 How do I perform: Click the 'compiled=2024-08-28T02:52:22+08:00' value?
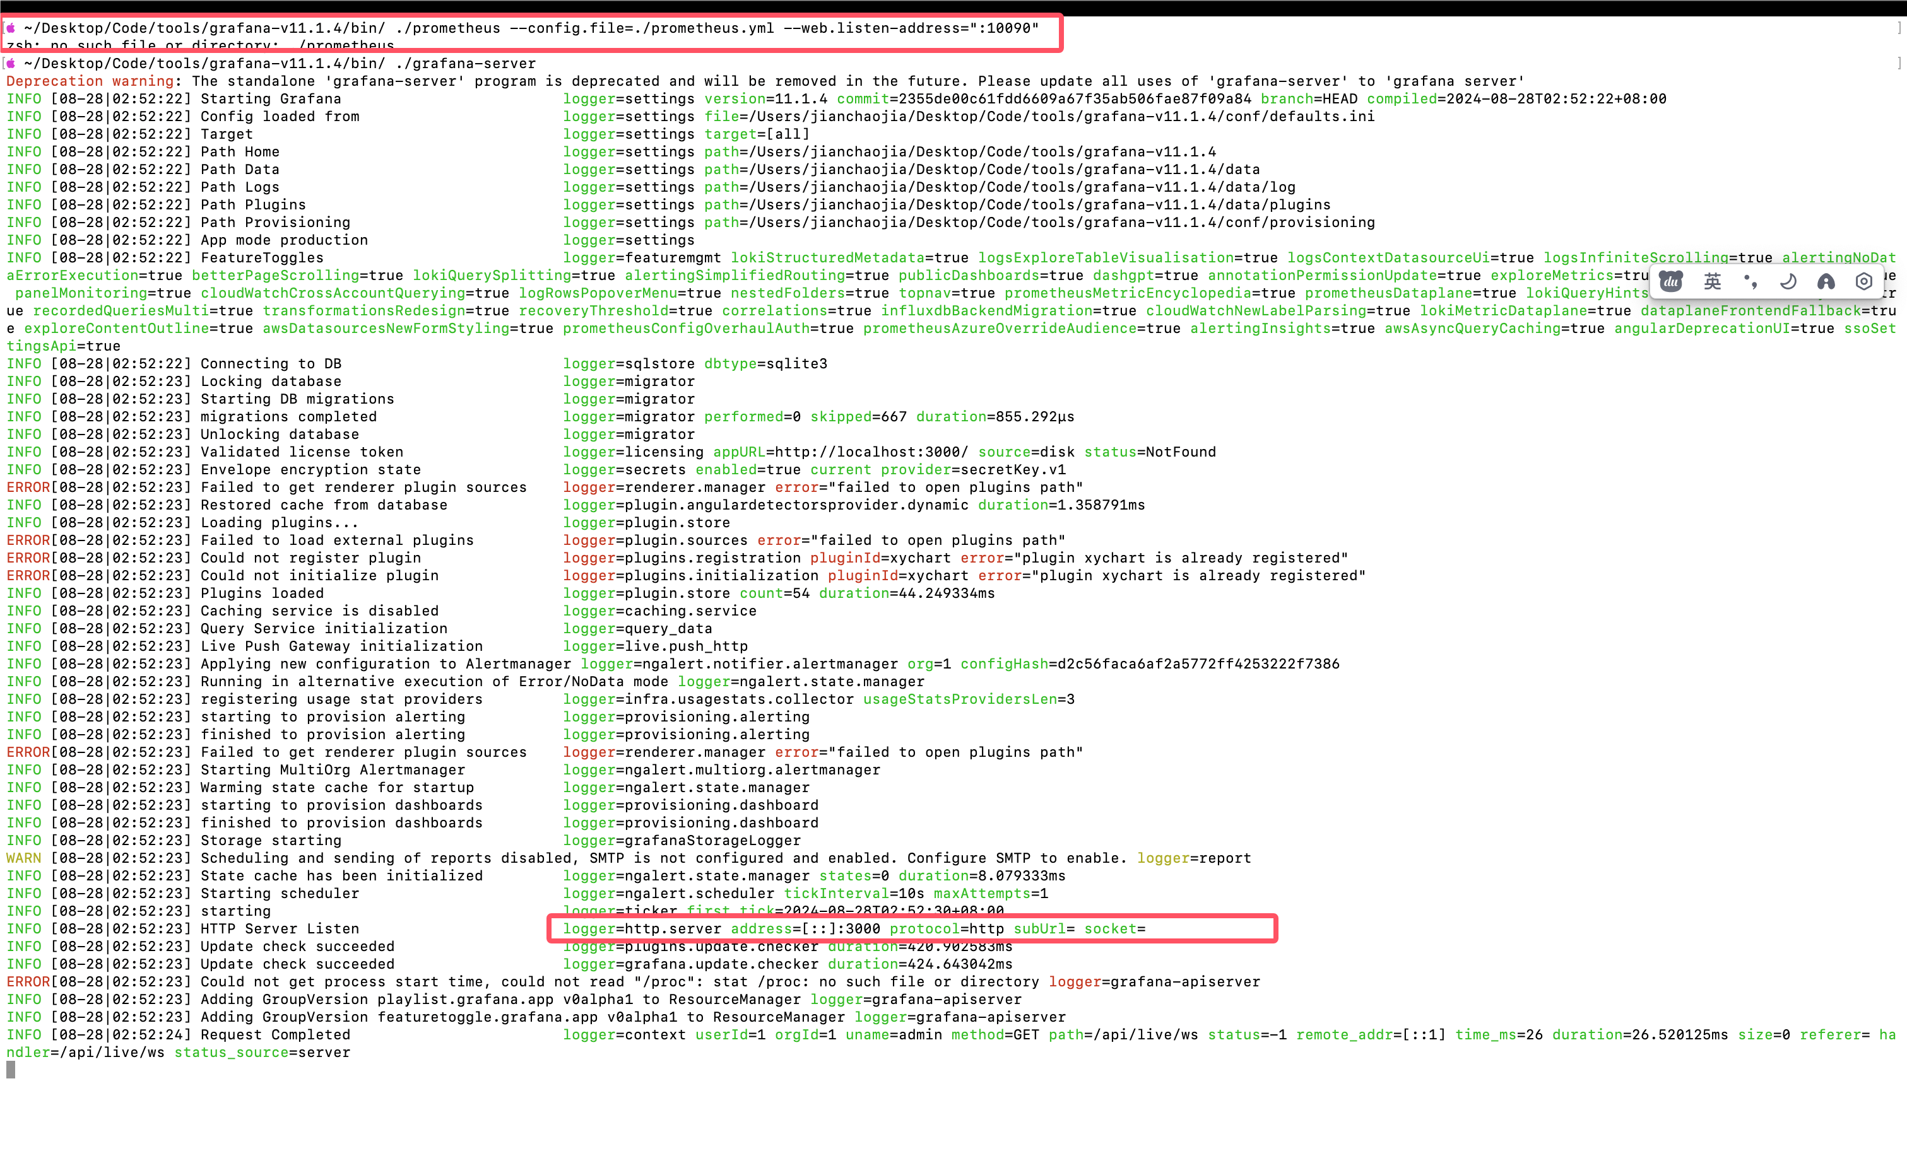click(x=1516, y=99)
